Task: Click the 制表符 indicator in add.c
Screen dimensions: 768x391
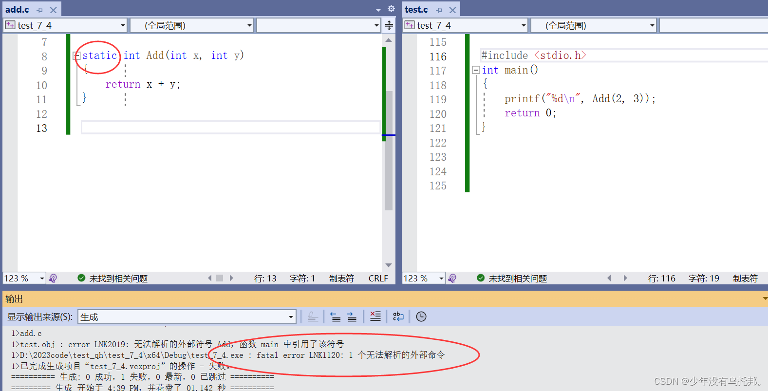Action: click(x=341, y=278)
